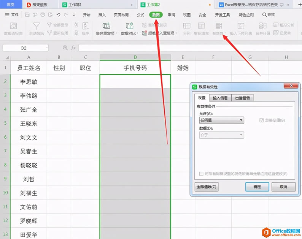Toggle the apply-changes-to-all-cells checkbox
The width and height of the screenshot is (302, 239).
pos(201,174)
